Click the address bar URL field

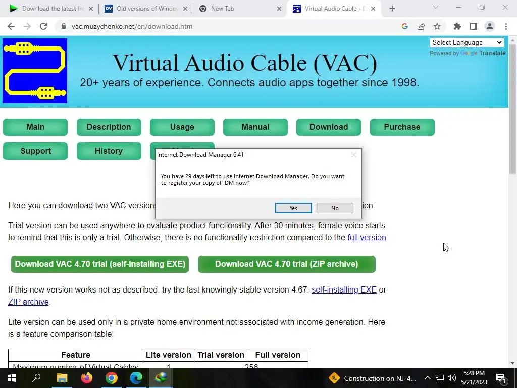click(x=228, y=26)
